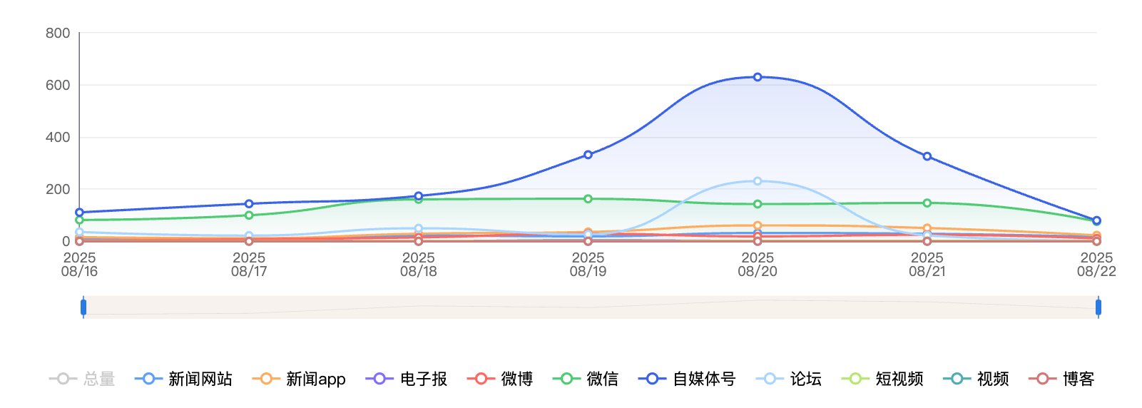The height and width of the screenshot is (408, 1142).
Task: Click 自媒体号 peak point on 08/20
Action: 758,77
